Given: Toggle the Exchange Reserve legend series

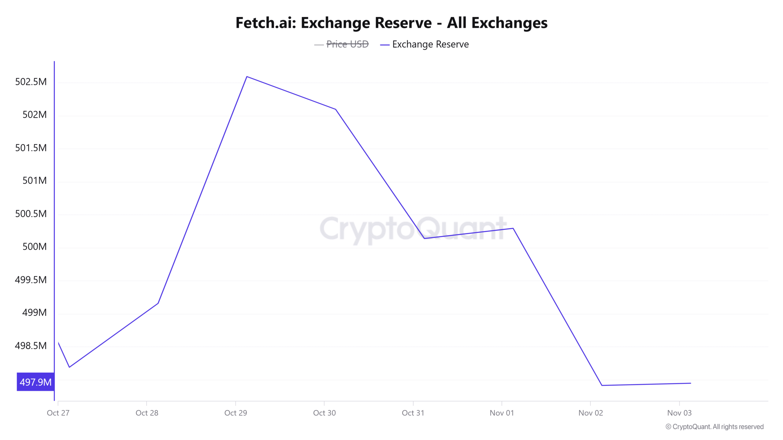Looking at the screenshot, I should [430, 44].
